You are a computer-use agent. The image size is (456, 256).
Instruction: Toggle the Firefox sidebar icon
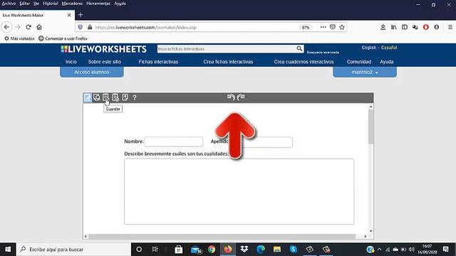[x=405, y=27]
